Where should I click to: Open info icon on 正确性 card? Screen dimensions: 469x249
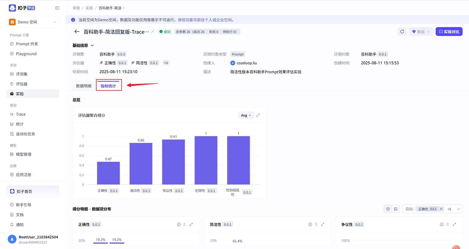(179, 224)
